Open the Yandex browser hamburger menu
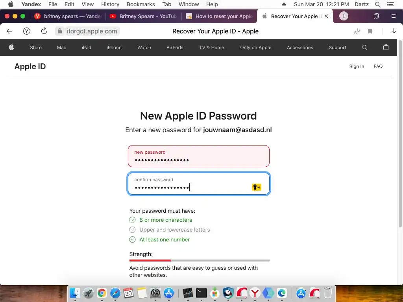This screenshot has height=302, width=403. [393, 16]
